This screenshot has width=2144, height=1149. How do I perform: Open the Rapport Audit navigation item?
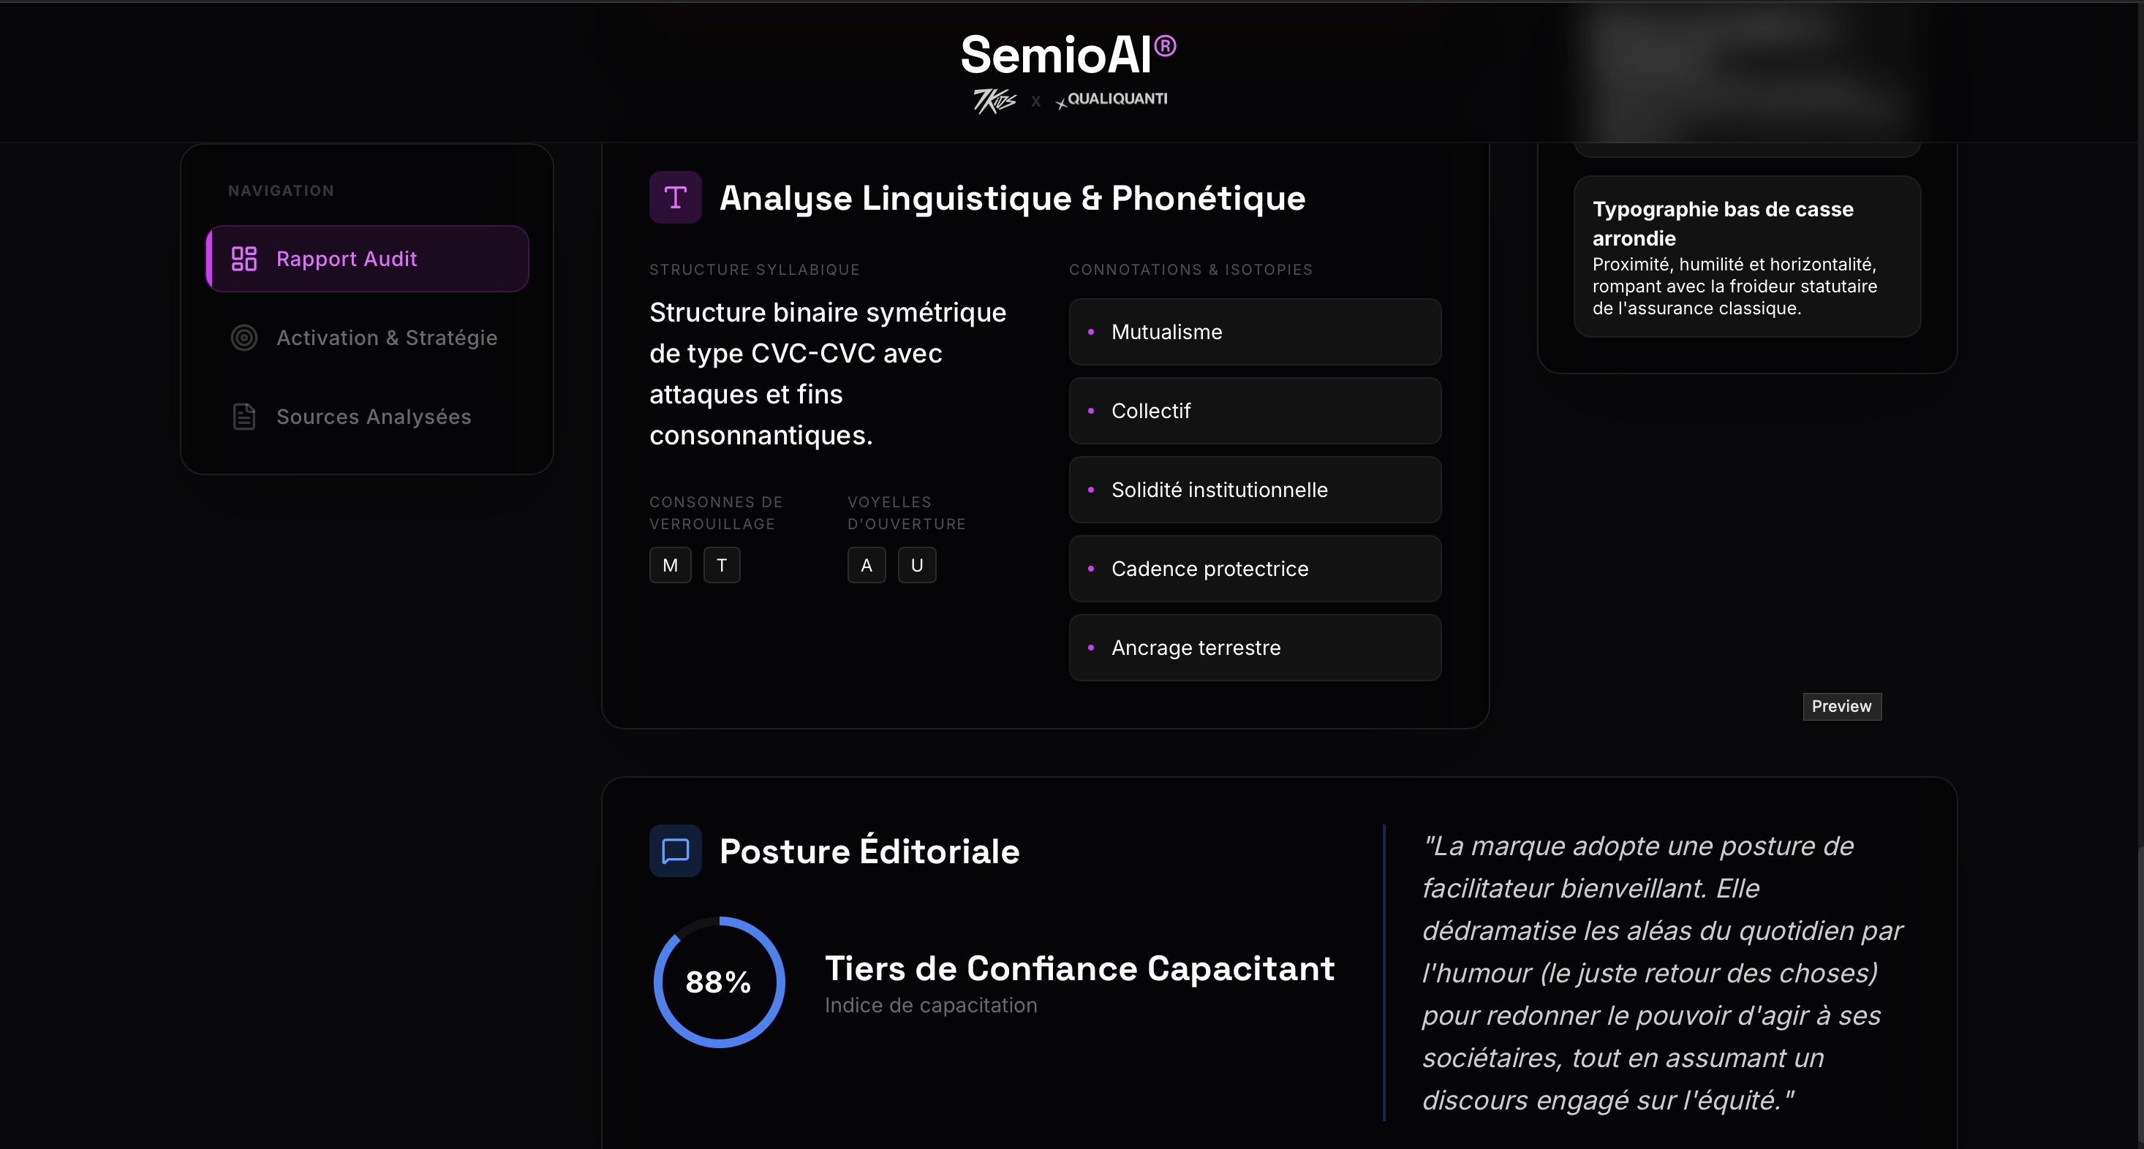(x=367, y=259)
